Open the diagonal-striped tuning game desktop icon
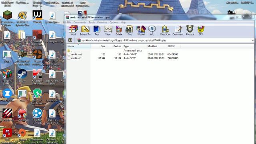 click(x=7, y=115)
